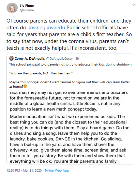Open Liv Finne's profile picture

click(x=12, y=8)
